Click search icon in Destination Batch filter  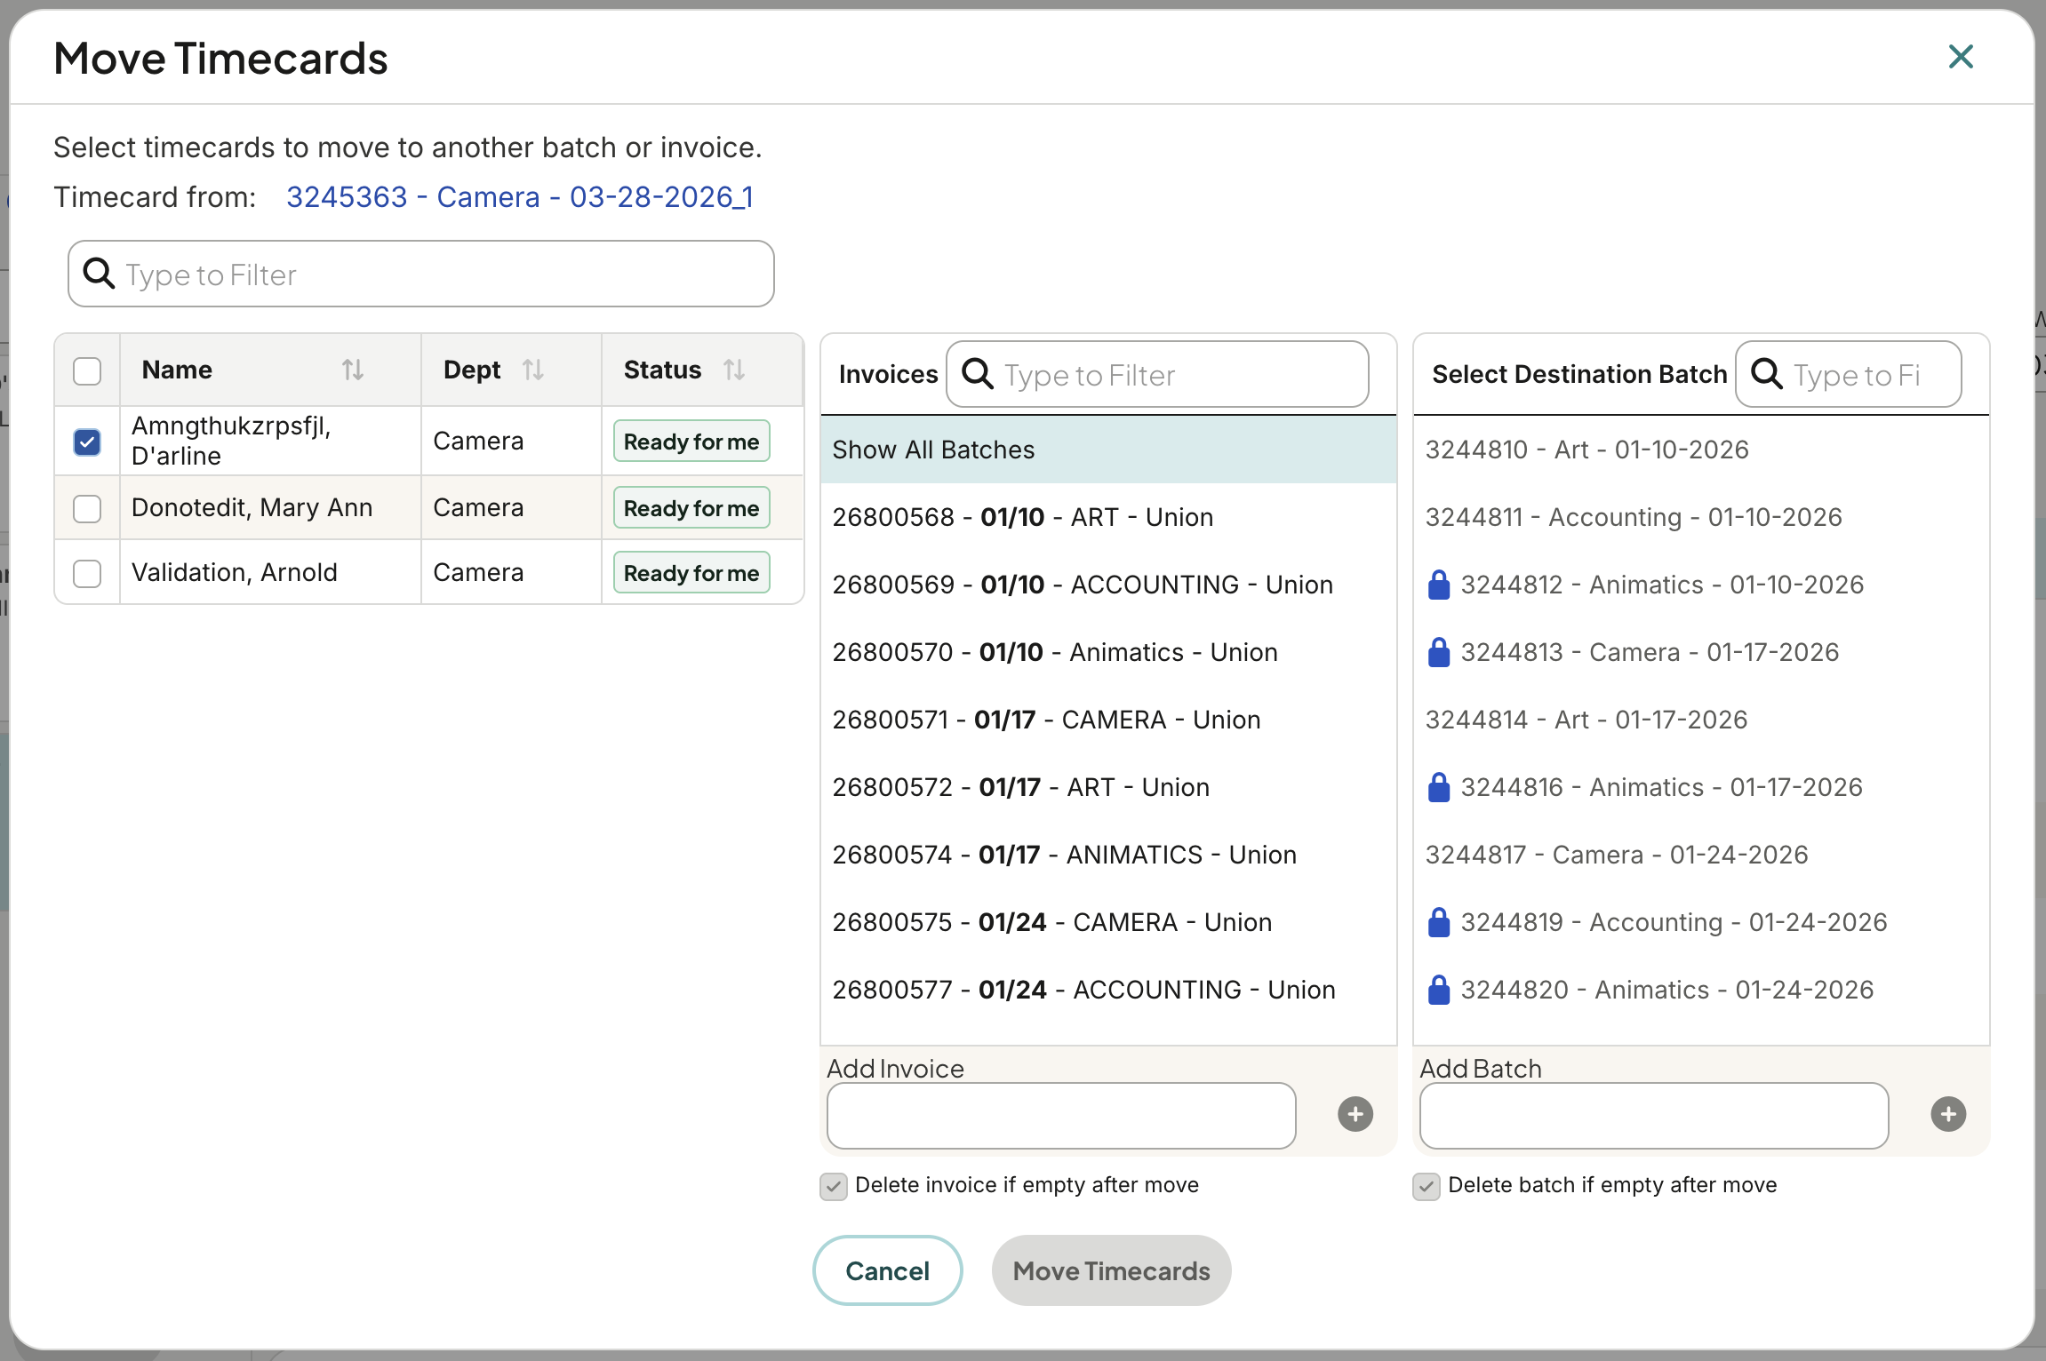click(1766, 374)
